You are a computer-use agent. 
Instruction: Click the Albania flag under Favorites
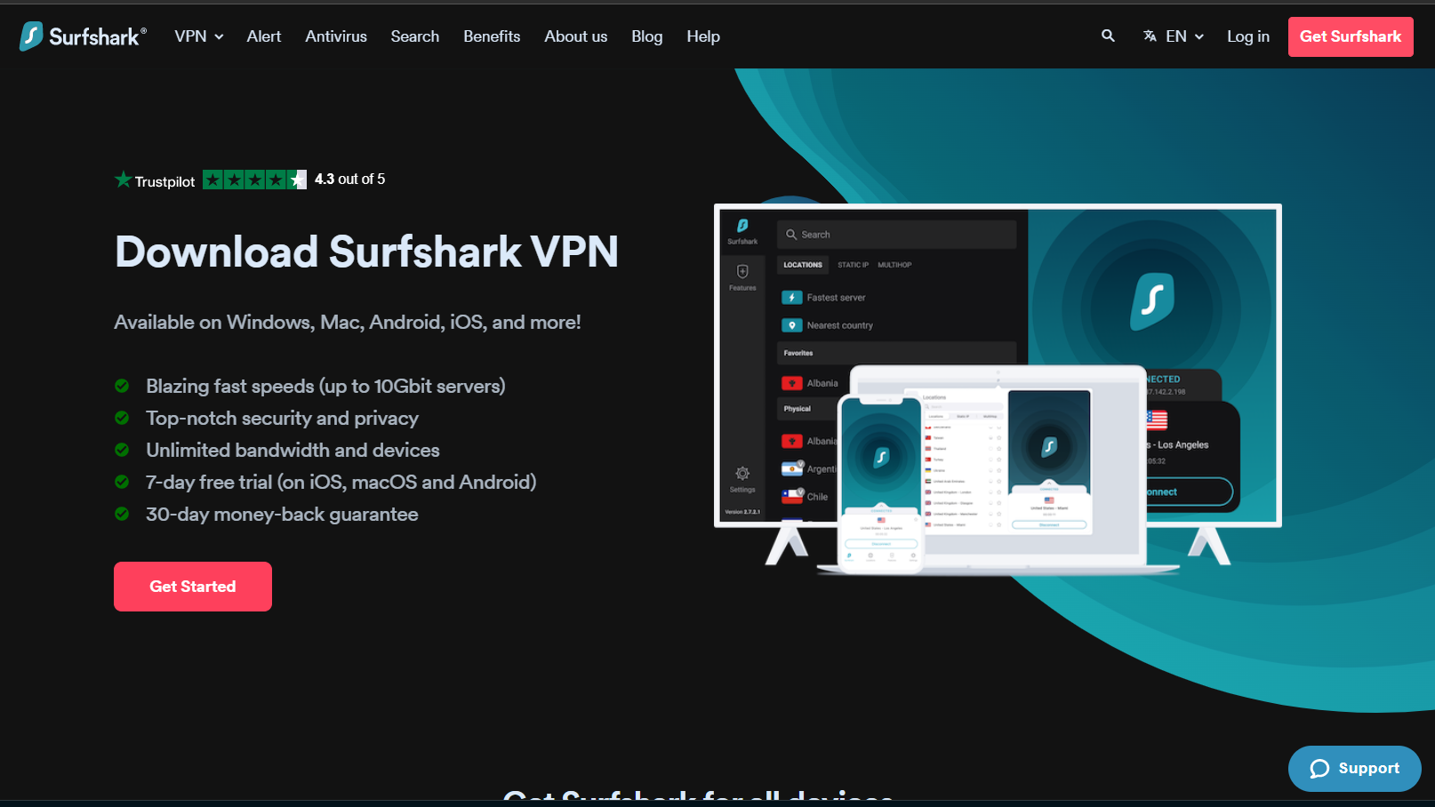pos(791,383)
